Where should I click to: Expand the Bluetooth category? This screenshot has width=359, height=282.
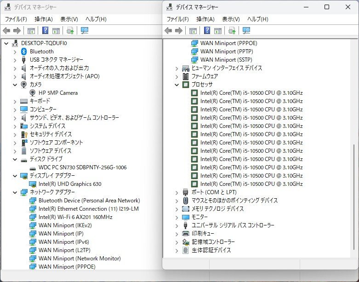15,52
